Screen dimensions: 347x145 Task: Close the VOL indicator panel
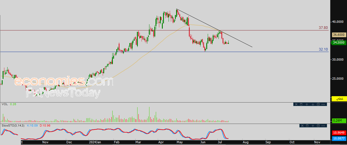click(296, 104)
